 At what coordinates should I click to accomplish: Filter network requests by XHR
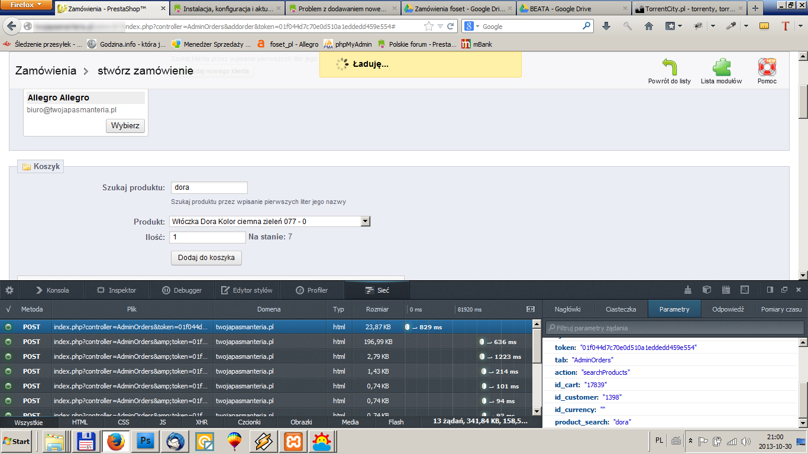point(202,422)
